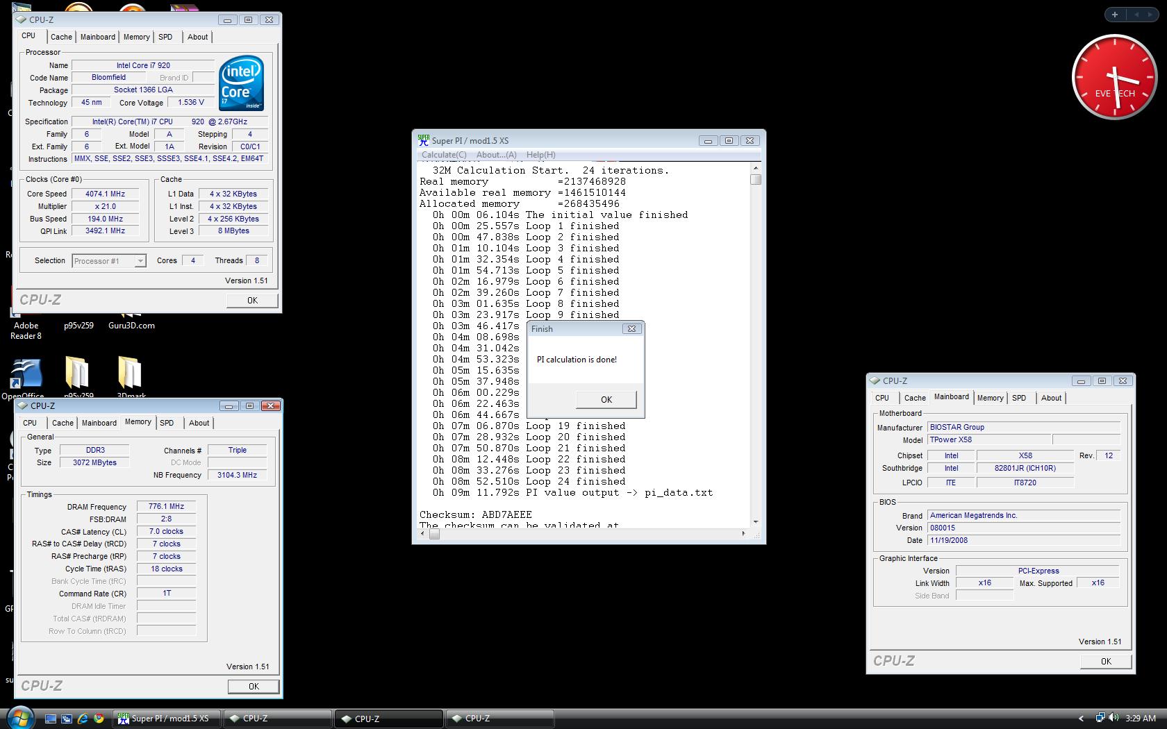Open the OpenOffice desktop shortcut icon
This screenshot has width=1167, height=729.
pyautogui.click(x=25, y=375)
